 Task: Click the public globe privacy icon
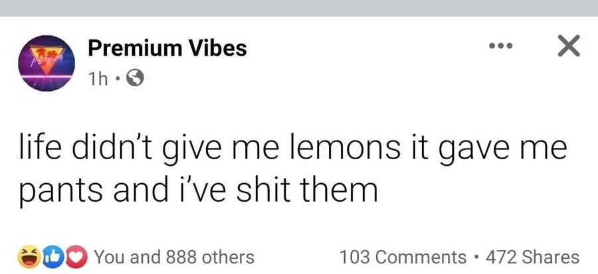[x=135, y=78]
